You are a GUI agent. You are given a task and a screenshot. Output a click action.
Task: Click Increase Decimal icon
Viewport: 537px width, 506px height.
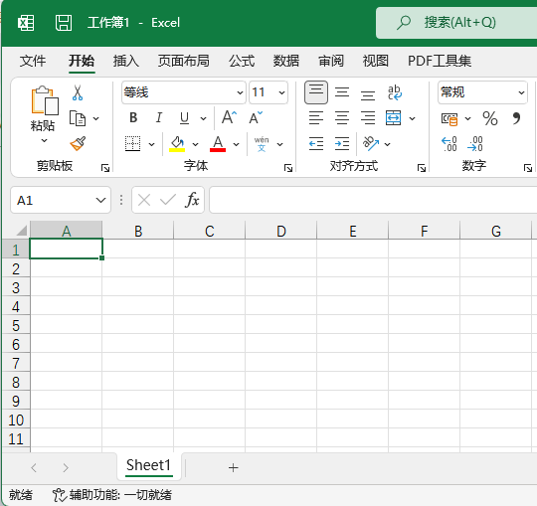pyautogui.click(x=448, y=144)
